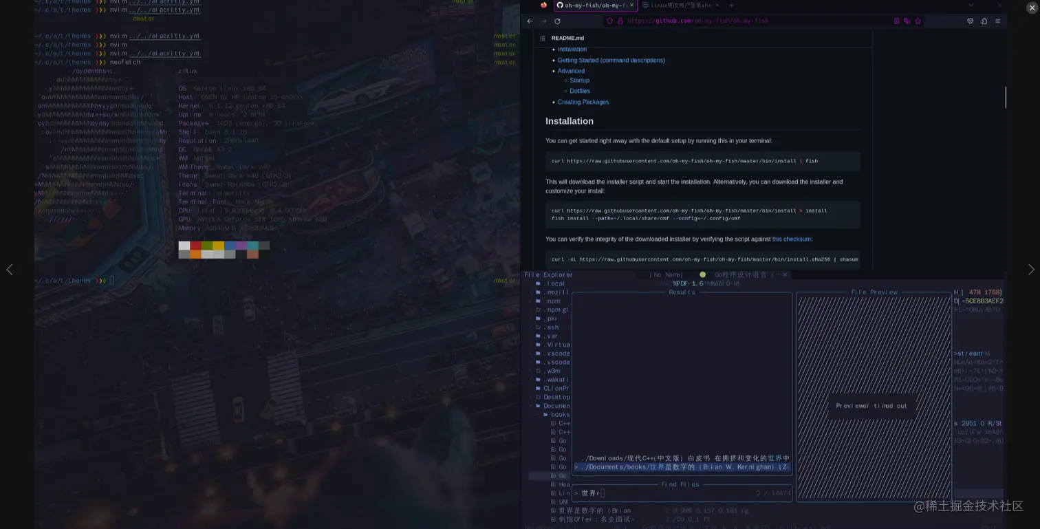Click the 'Previewer timed out' message
The image size is (1040, 529).
(x=871, y=406)
